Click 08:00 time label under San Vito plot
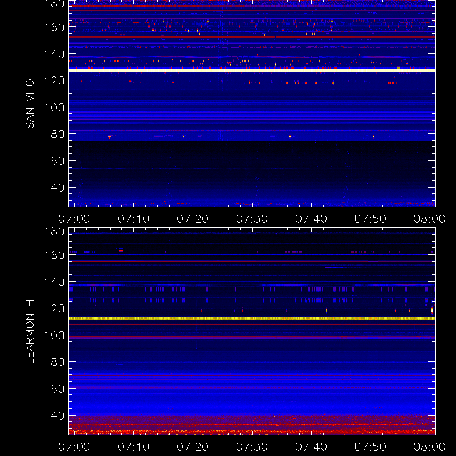The height and width of the screenshot is (456, 456). click(x=430, y=219)
